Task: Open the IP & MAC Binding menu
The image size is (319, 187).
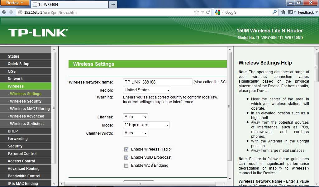Action: point(26,183)
